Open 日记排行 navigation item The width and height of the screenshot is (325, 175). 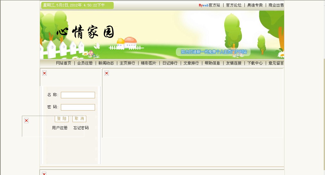170,63
